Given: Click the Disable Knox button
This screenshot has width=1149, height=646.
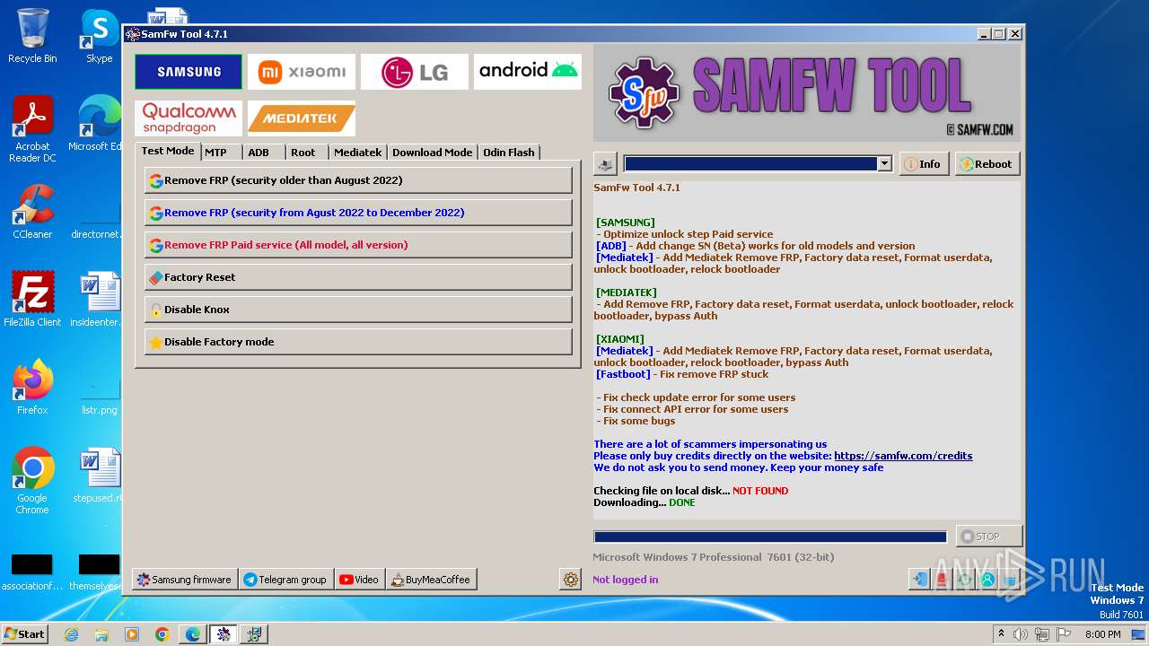Looking at the screenshot, I should 358,310.
